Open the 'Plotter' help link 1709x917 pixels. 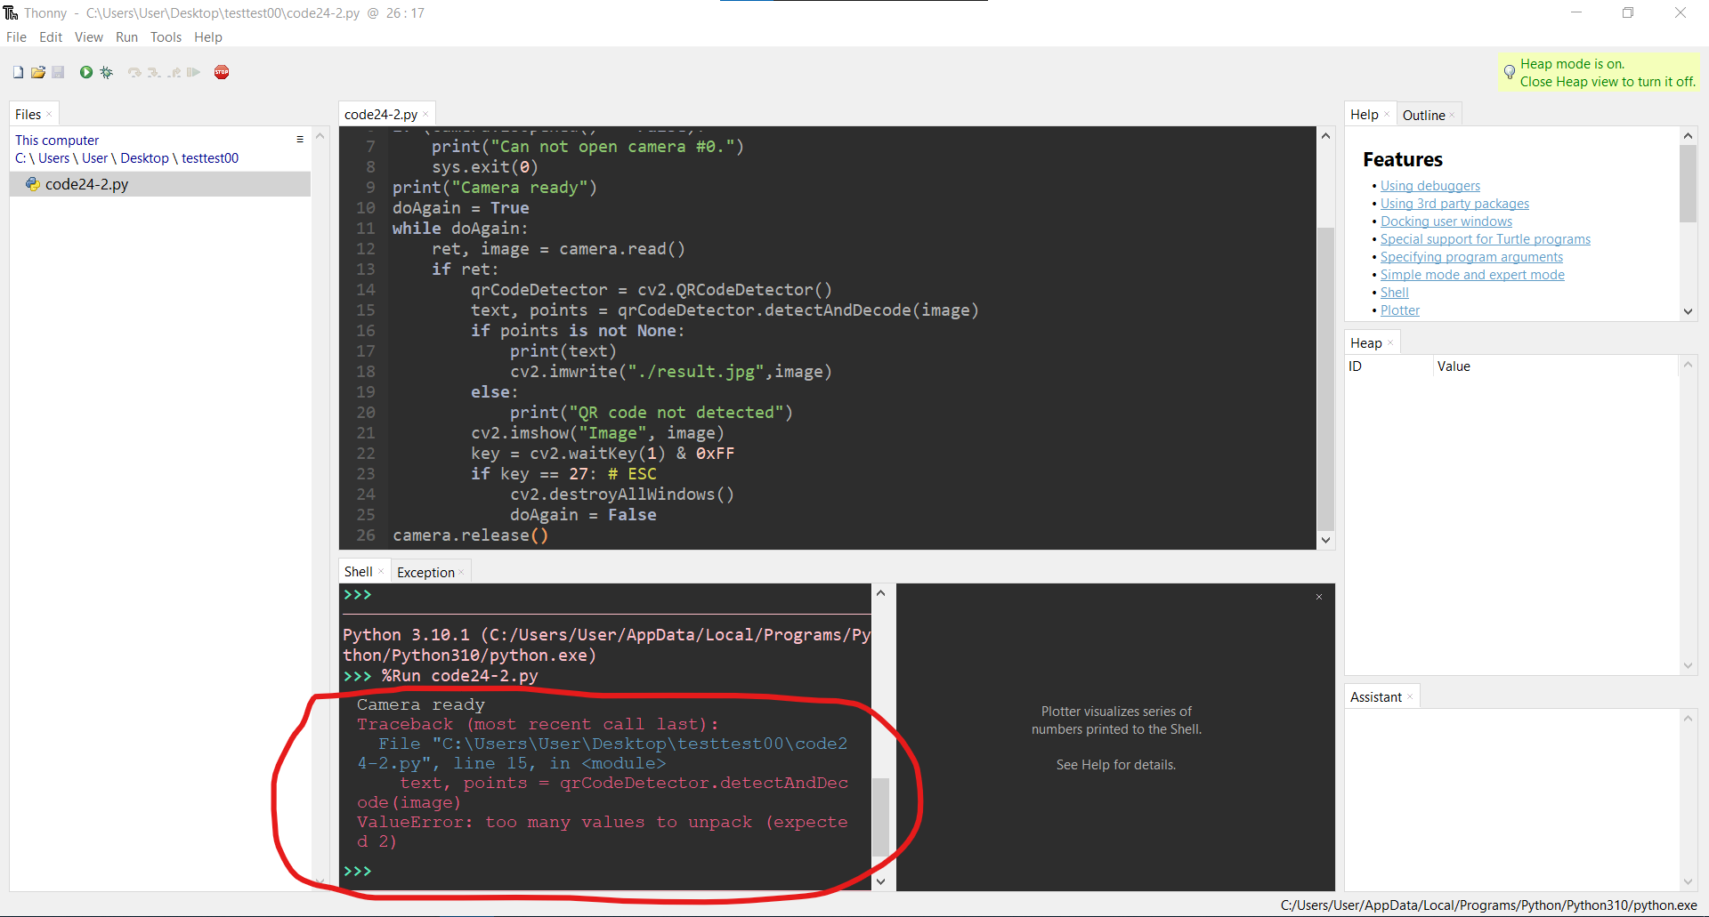point(1400,310)
